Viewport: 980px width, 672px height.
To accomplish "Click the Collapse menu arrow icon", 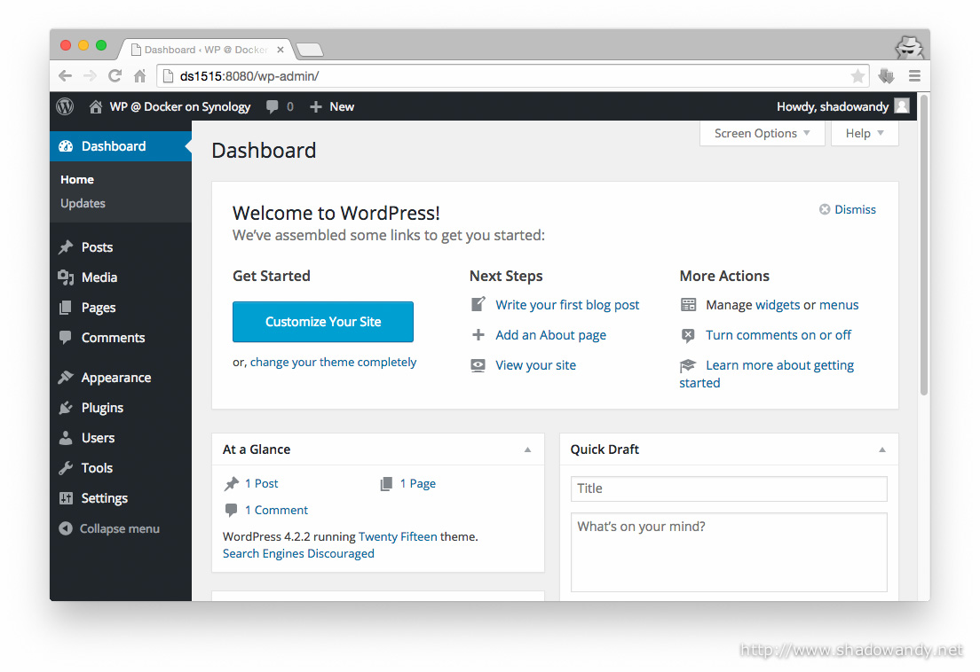I will point(66,528).
